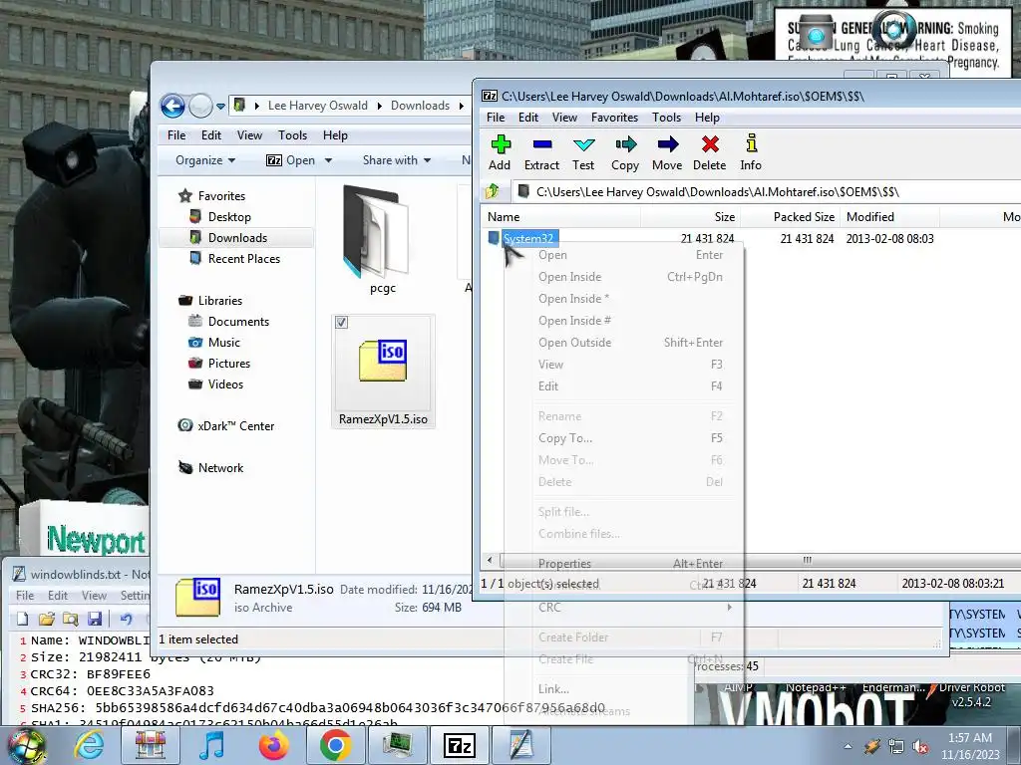Choose Copy To... from context menu
Screen dimensions: 1021x765
click(624, 438)
